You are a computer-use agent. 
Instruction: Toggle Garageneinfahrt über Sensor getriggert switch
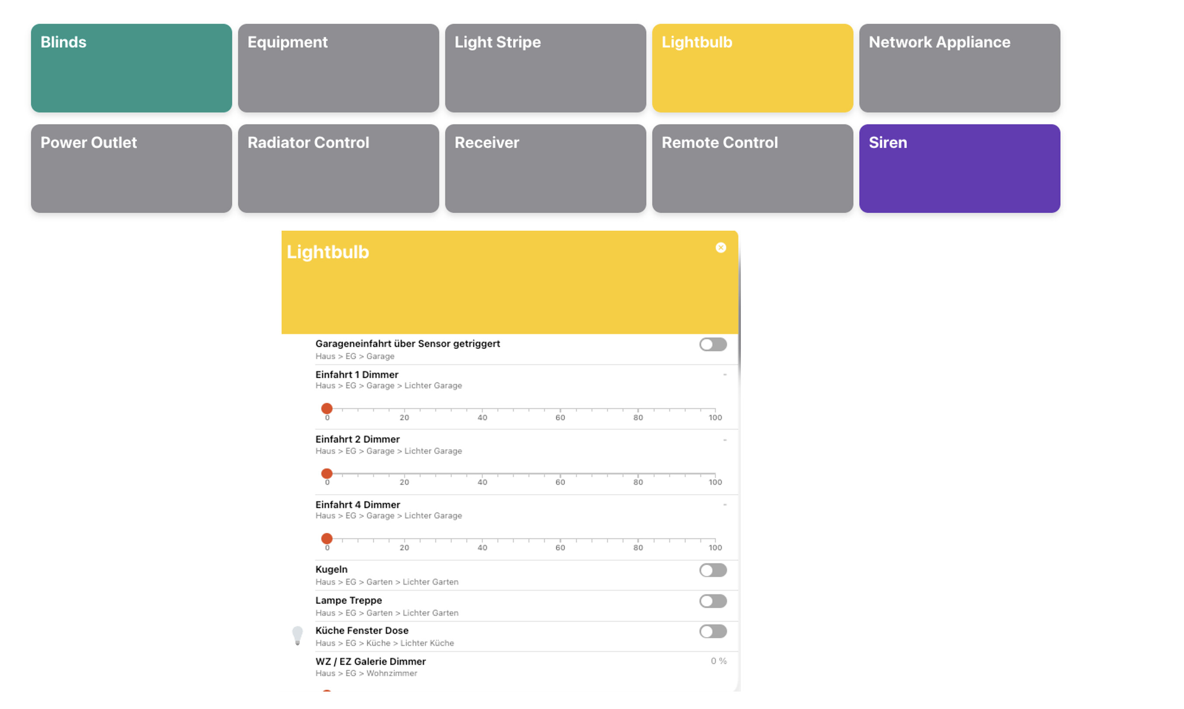click(x=712, y=344)
